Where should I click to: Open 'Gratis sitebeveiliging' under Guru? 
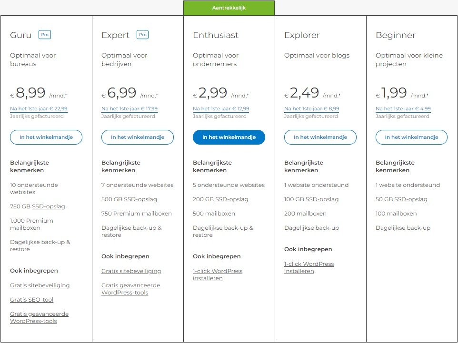(x=40, y=285)
